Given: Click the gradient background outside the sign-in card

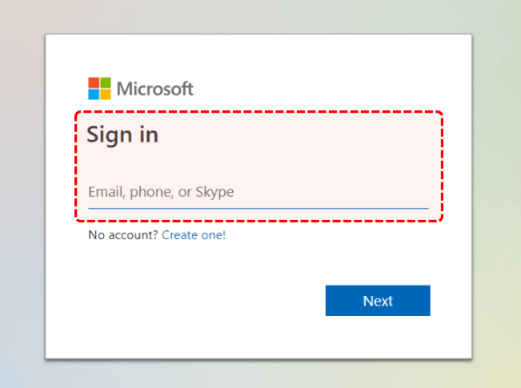Looking at the screenshot, I should click(x=22, y=199).
